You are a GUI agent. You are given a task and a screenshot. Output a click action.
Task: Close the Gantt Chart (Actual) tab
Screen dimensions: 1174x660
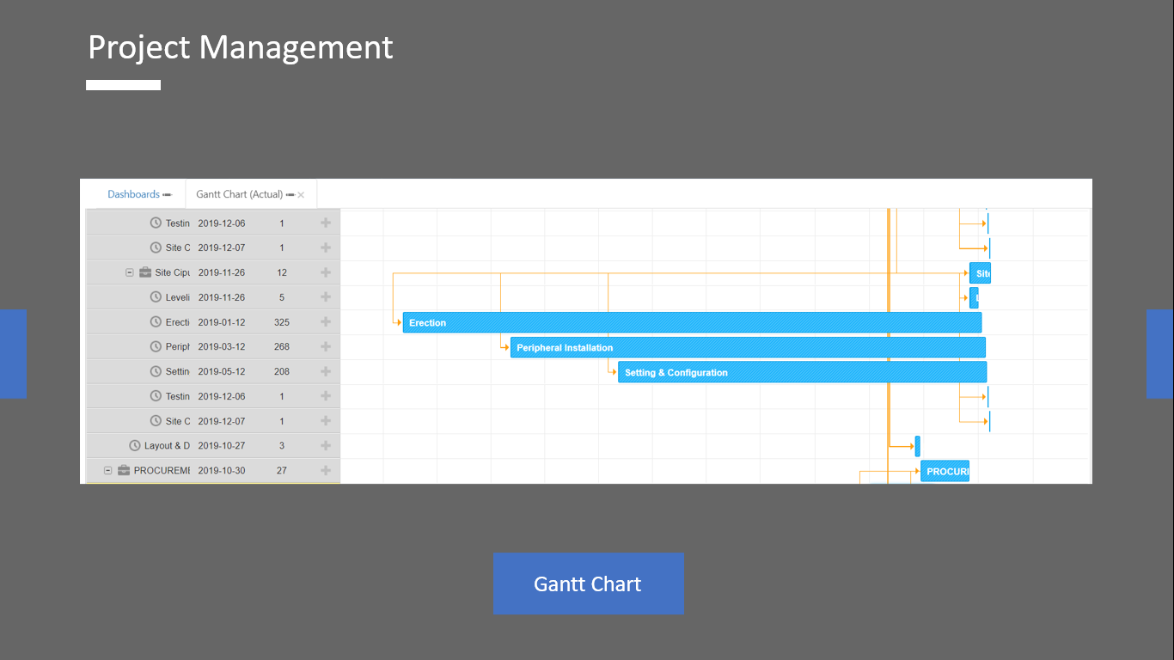click(301, 195)
